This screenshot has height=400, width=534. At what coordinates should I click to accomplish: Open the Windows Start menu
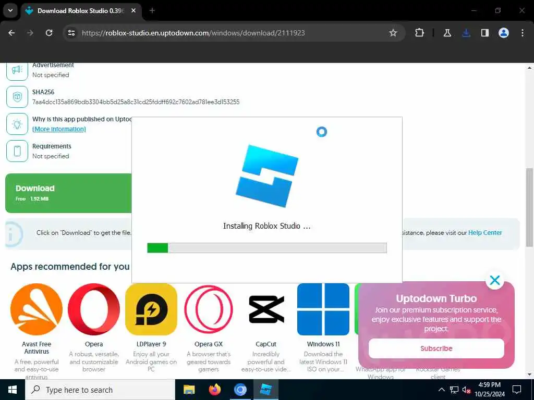(x=13, y=390)
